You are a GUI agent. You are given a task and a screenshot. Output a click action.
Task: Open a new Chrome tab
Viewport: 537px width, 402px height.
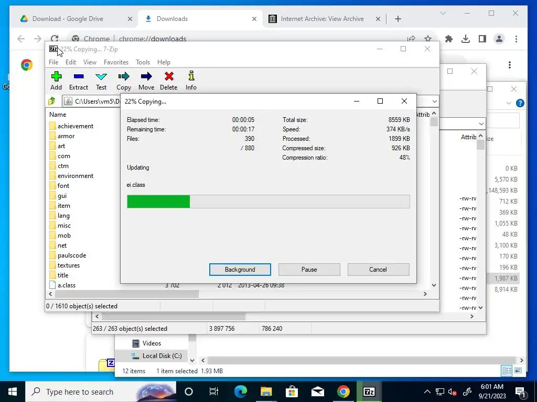(x=398, y=19)
